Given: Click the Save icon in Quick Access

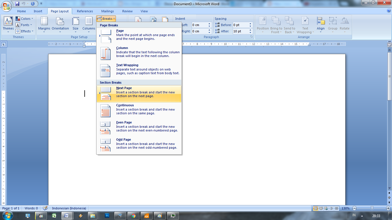Looking at the screenshot, I should coord(17,4).
